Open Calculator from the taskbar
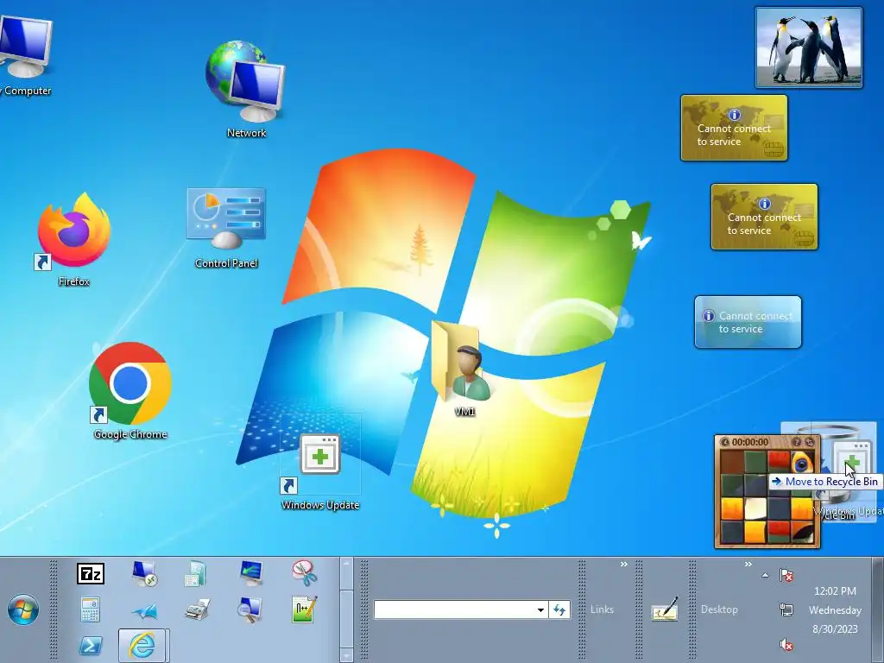 pyautogui.click(x=90, y=609)
